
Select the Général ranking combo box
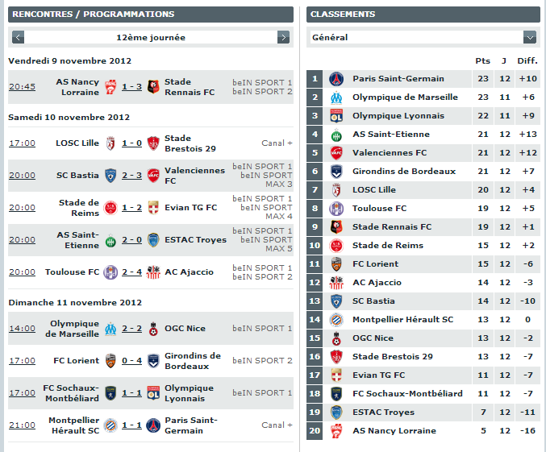423,37
